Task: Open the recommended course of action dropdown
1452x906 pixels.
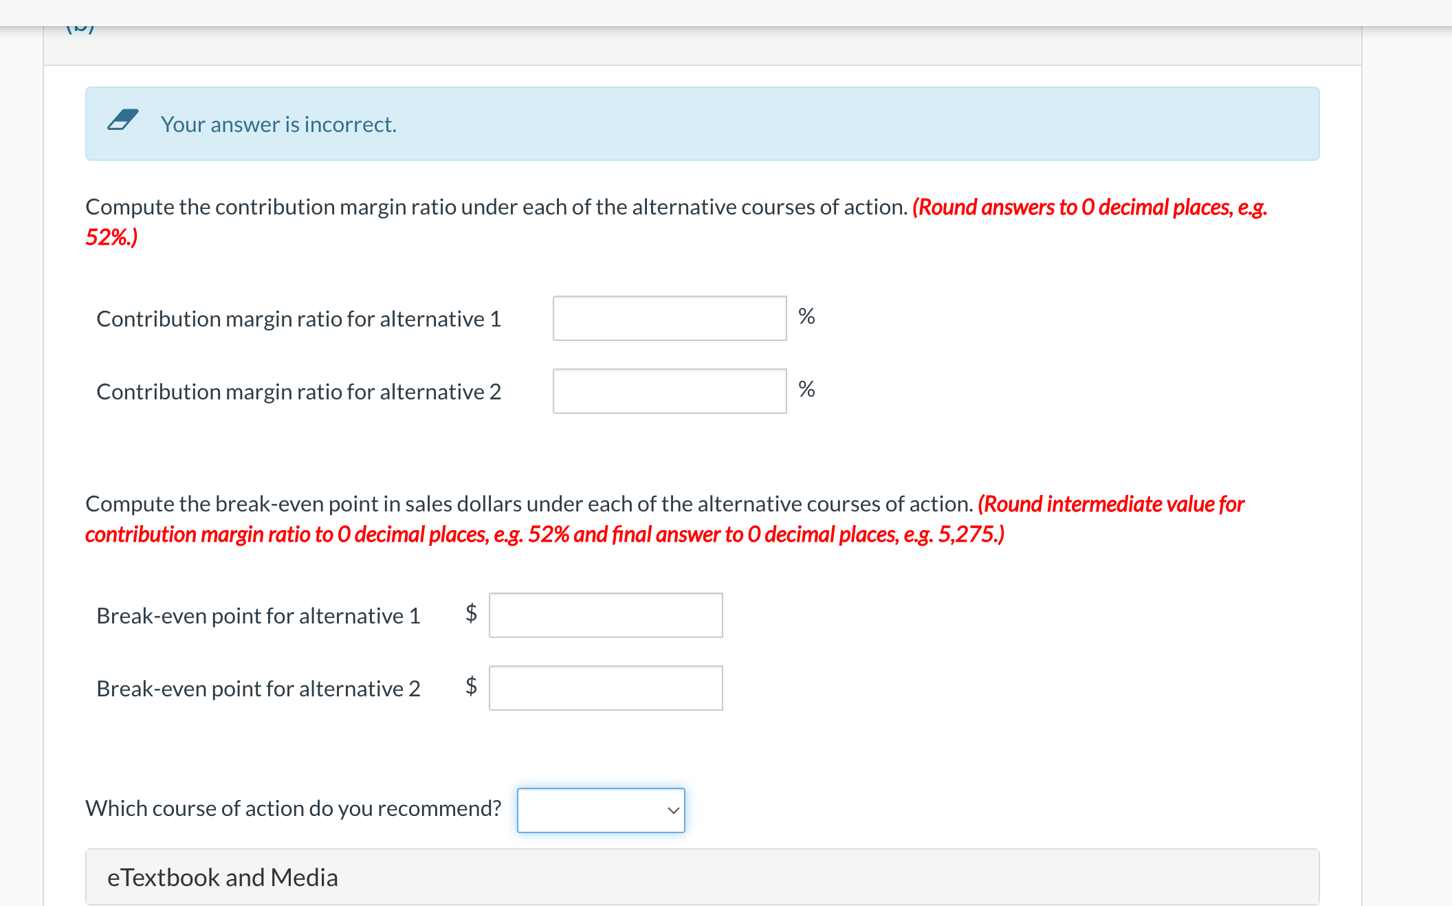Action: click(x=600, y=810)
